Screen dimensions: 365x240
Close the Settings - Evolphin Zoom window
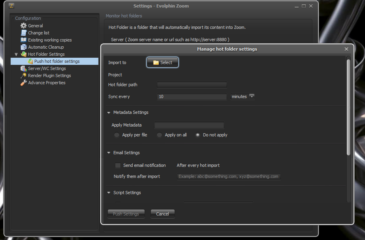click(311, 6)
